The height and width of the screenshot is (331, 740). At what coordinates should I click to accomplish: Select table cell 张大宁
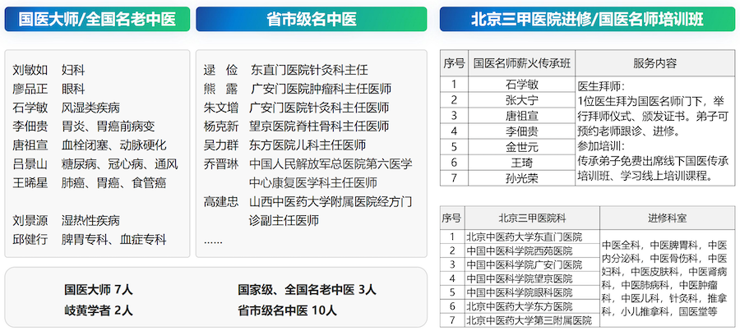point(521,100)
